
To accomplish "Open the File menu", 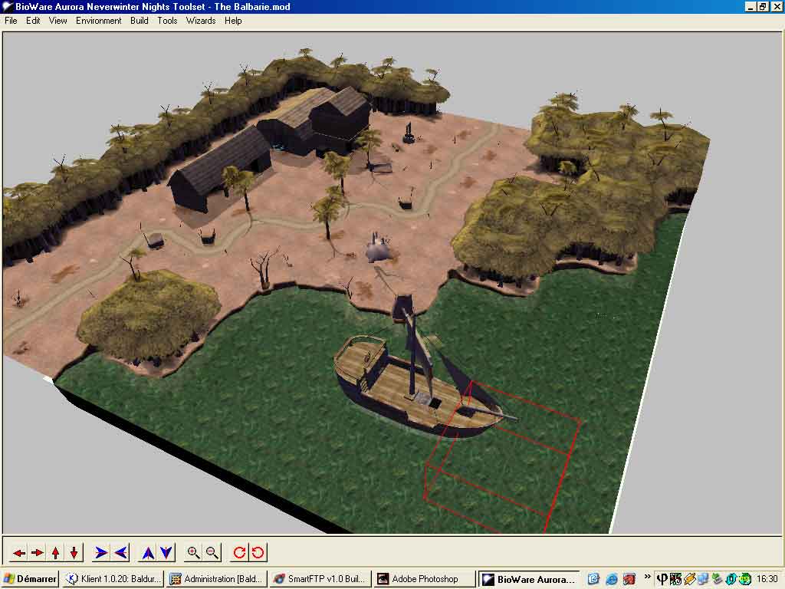I will tap(11, 21).
